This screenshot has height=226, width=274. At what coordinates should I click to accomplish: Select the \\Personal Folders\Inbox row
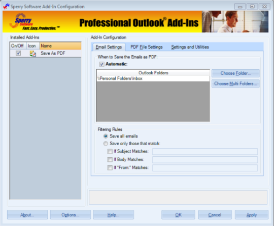click(153, 78)
